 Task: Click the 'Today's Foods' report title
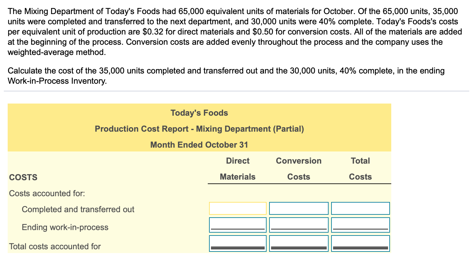coord(199,113)
